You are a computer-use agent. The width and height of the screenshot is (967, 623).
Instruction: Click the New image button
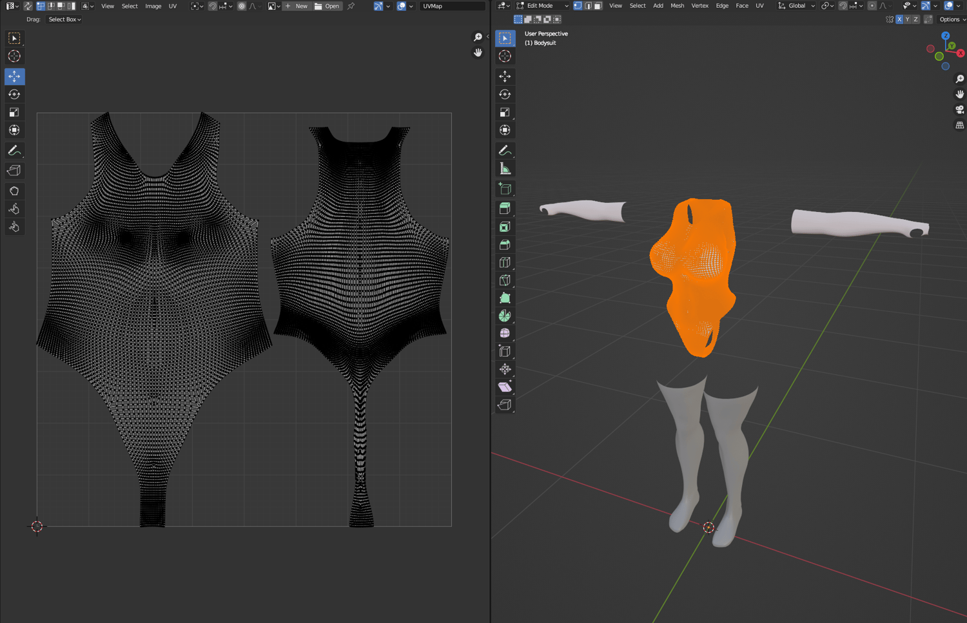click(x=297, y=6)
